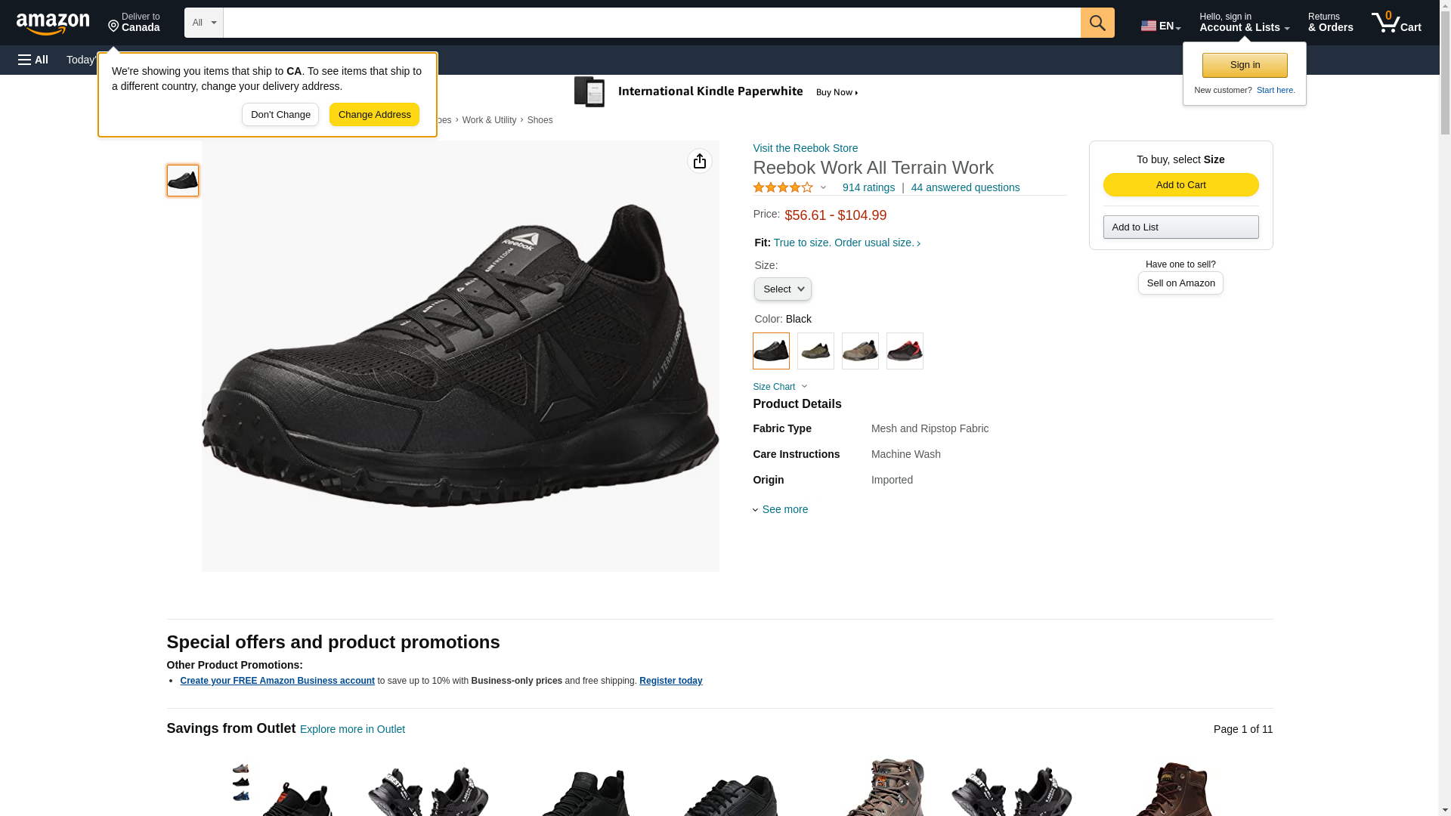Open the All hamburger menu
Screen dimensions: 1451x816
click(x=33, y=60)
